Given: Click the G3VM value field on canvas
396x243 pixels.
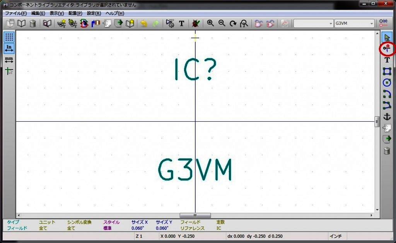Looking at the screenshot, I should click(195, 170).
